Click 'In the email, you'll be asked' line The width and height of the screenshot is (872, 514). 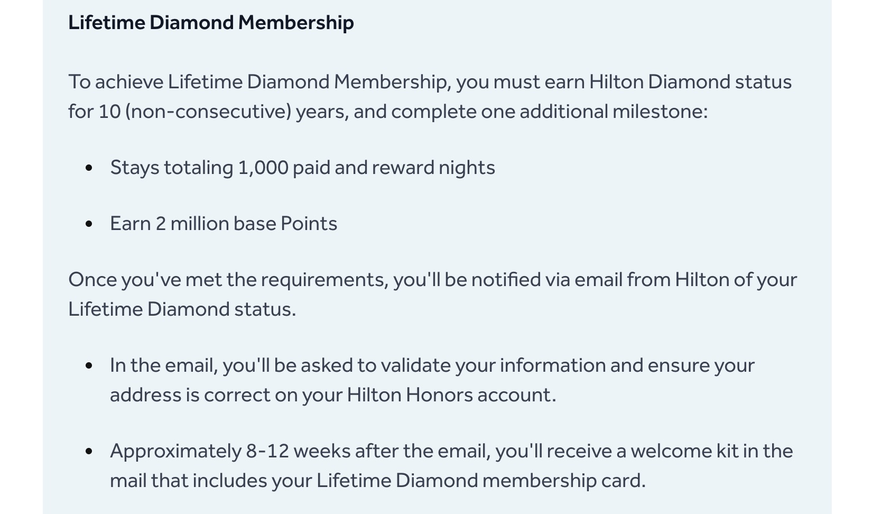432,365
